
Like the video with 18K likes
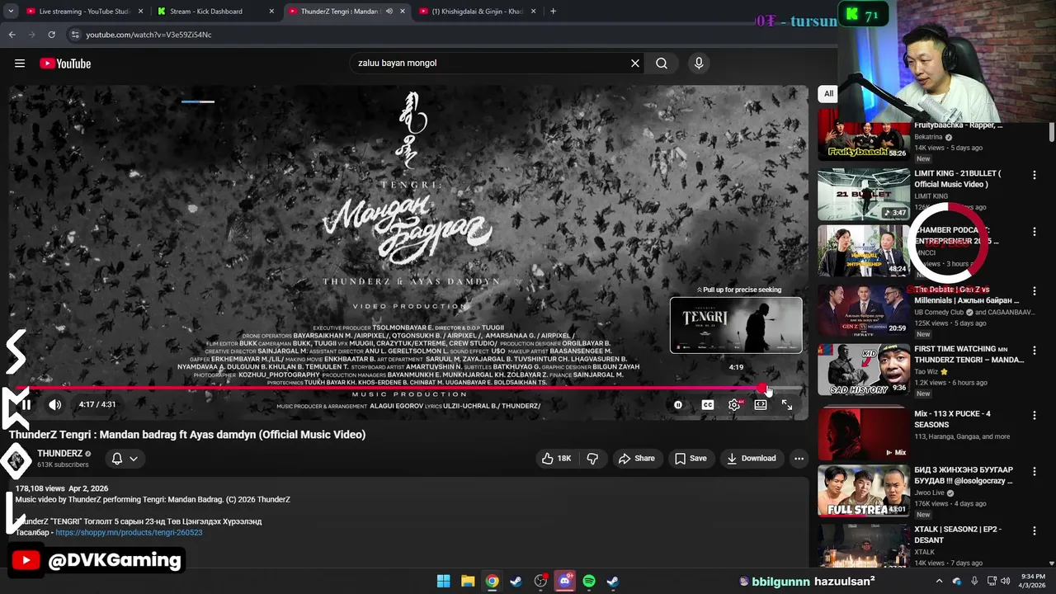click(x=556, y=459)
